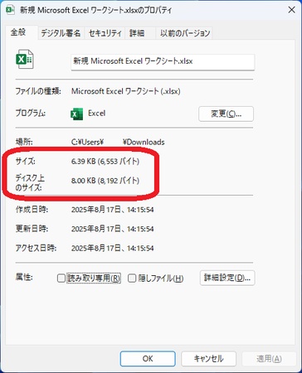Viewport: 302px width, 373px height.
Task: Confirm with the OK button
Action: click(148, 359)
